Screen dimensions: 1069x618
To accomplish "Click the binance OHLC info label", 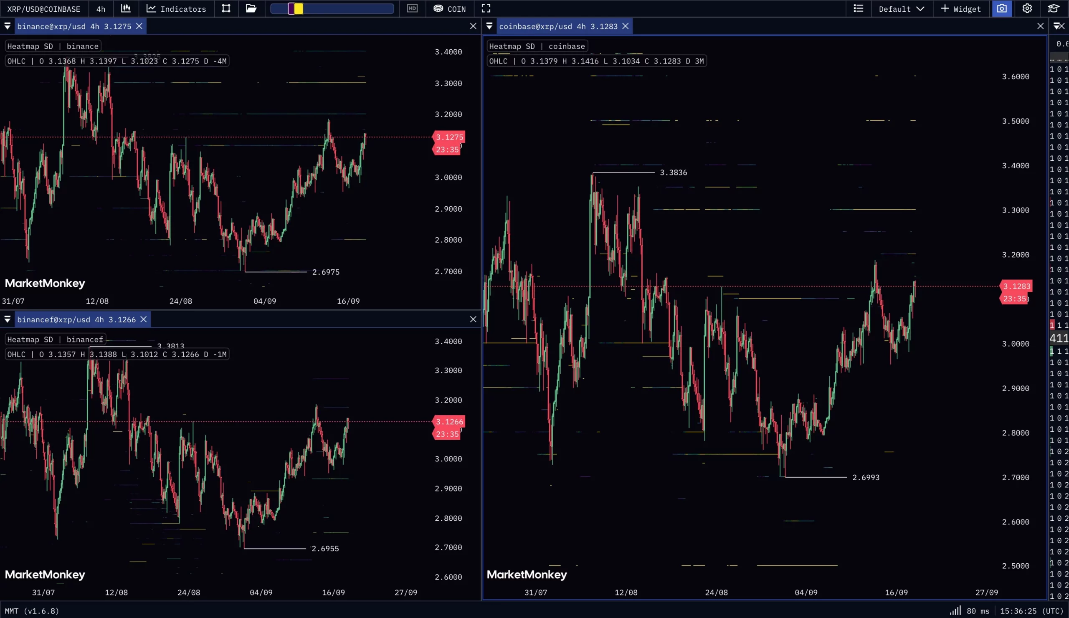I will [x=117, y=61].
